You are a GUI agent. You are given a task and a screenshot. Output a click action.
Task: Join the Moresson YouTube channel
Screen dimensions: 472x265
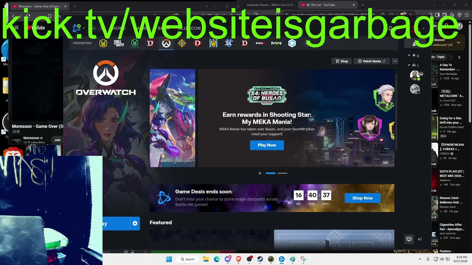57,140
